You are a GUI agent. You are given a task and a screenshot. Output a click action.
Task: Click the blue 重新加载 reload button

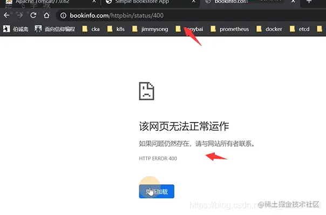pos(157,191)
